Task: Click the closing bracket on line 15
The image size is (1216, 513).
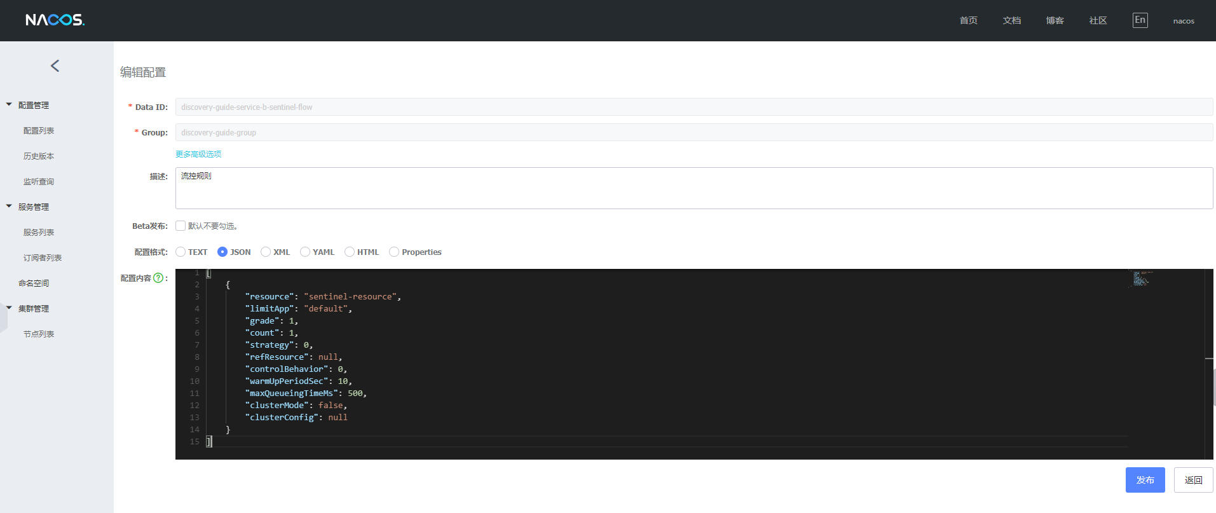Action: pos(208,441)
